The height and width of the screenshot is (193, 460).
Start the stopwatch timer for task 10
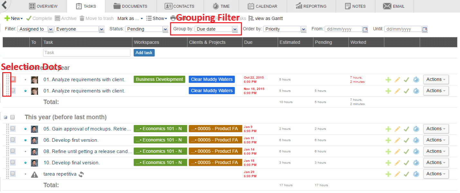coord(416,163)
